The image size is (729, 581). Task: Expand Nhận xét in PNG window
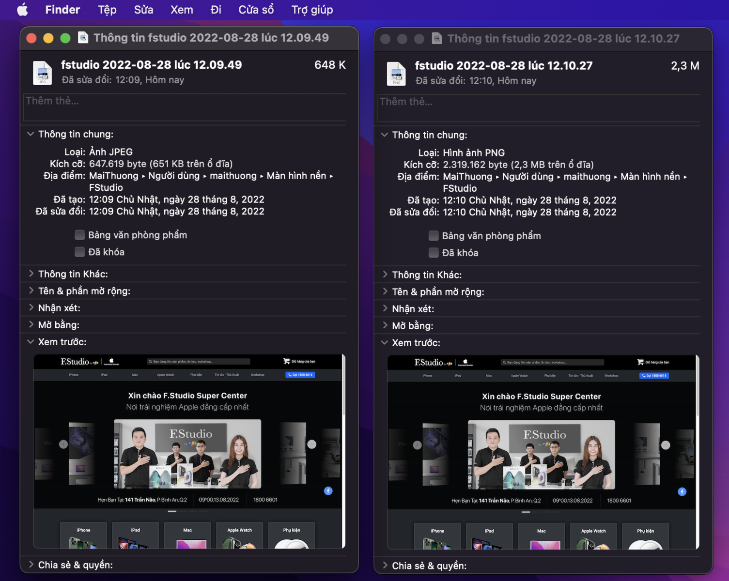385,308
